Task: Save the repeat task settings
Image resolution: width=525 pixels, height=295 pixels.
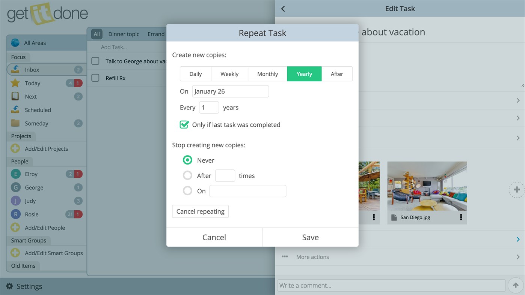Action: (x=310, y=237)
